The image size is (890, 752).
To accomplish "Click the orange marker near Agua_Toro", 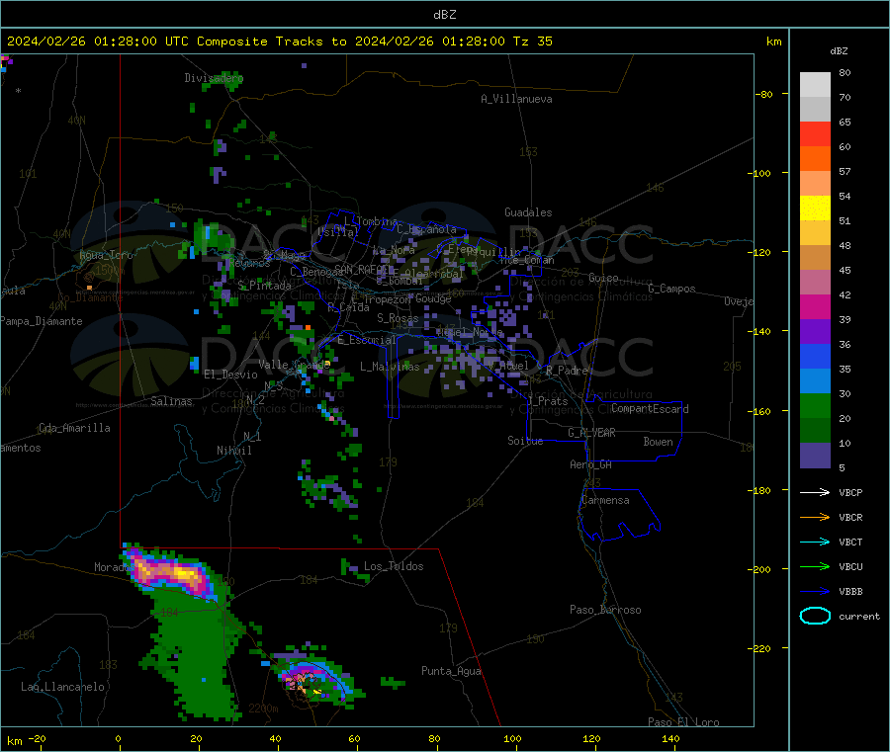I will pyautogui.click(x=89, y=289).
